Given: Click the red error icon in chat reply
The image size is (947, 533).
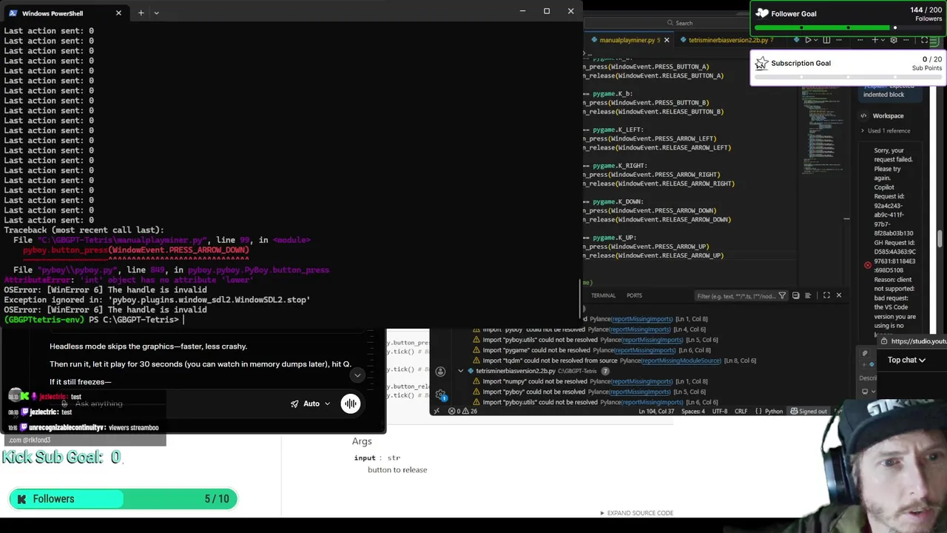Looking at the screenshot, I should pos(867,265).
